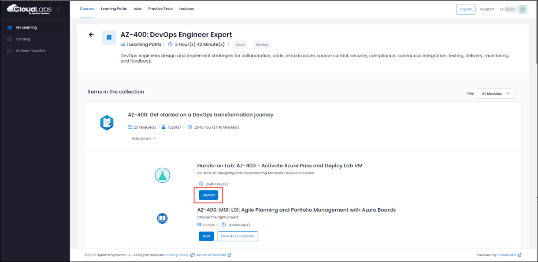Viewport: 538px width, 262px height.
Task: Click the 'Activate Azure Pass and Deploy Lab VM' lab title
Action: [x=280, y=166]
